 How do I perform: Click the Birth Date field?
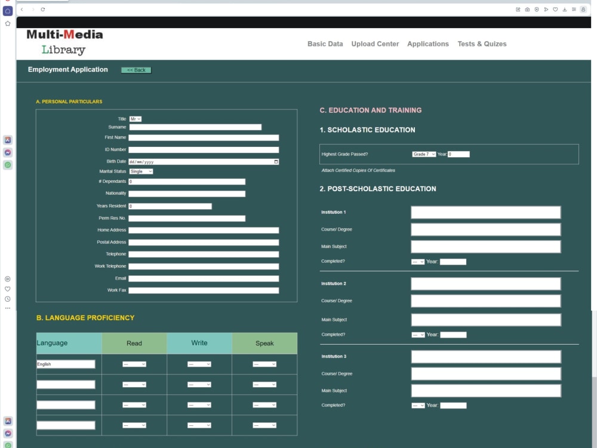click(204, 161)
